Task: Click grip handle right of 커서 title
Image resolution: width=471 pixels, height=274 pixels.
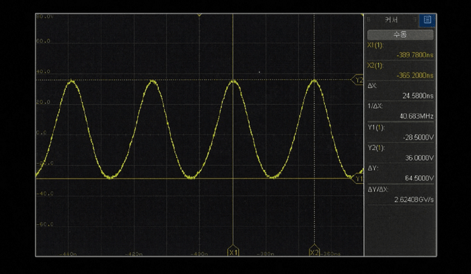Action: 414,20
